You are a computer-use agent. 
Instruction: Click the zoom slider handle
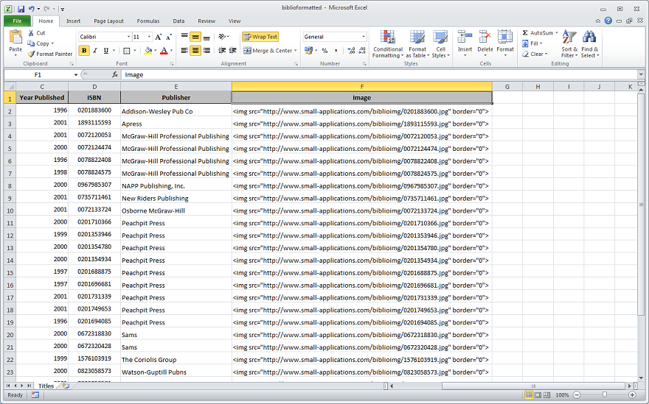click(604, 395)
